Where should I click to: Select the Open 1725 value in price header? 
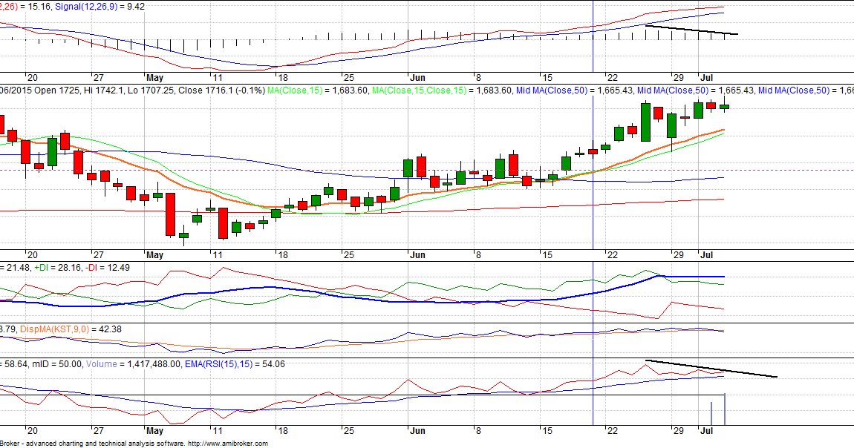click(57, 90)
